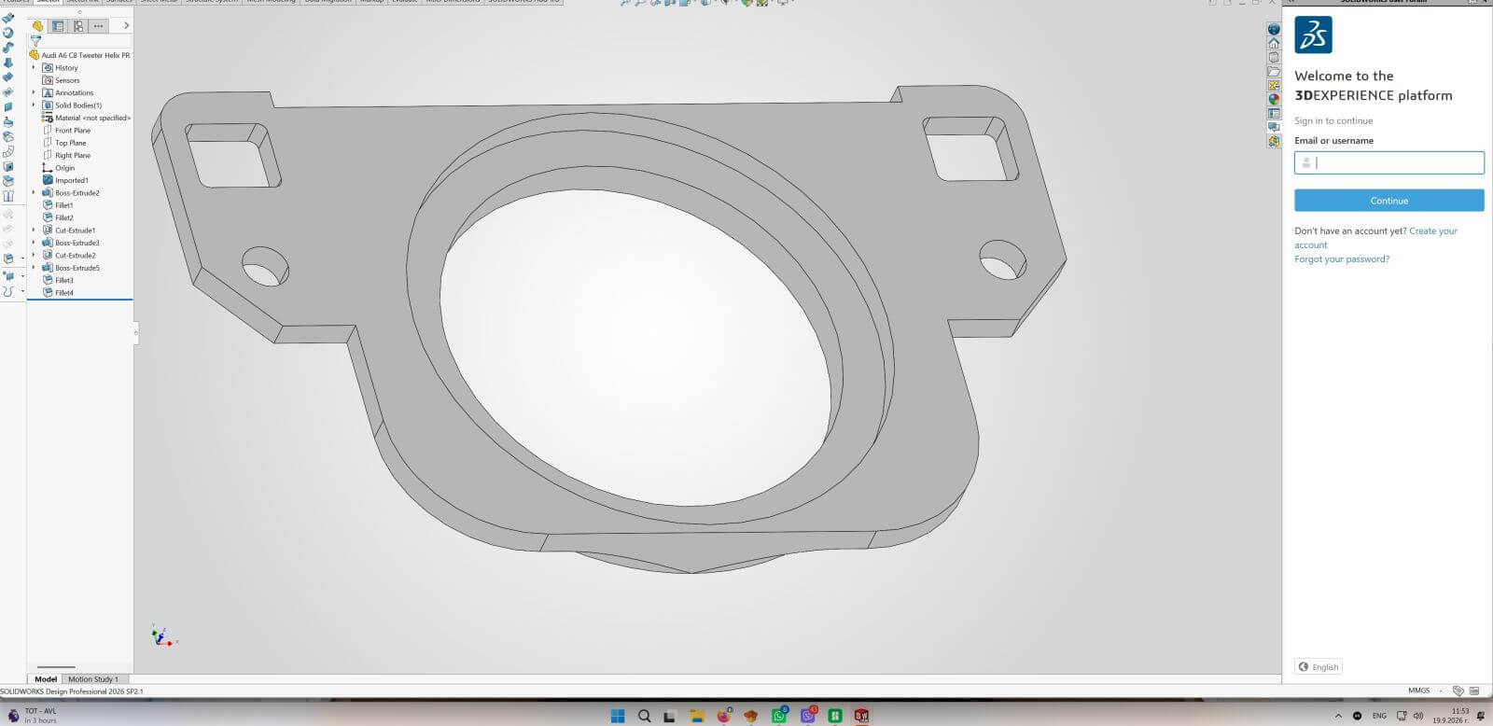This screenshot has width=1493, height=726.
Task: Switch to the Model tab
Action: click(x=46, y=679)
